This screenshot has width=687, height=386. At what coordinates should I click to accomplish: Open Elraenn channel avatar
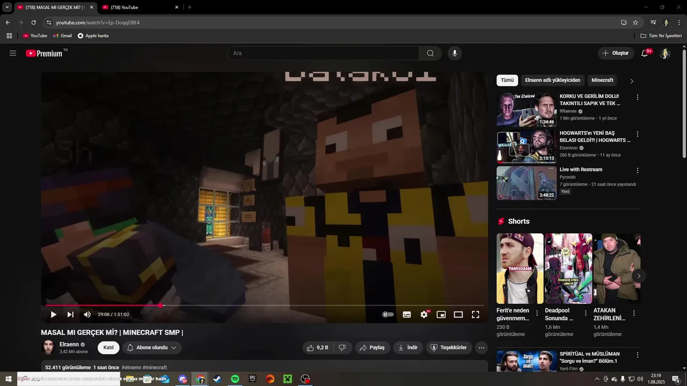click(48, 347)
